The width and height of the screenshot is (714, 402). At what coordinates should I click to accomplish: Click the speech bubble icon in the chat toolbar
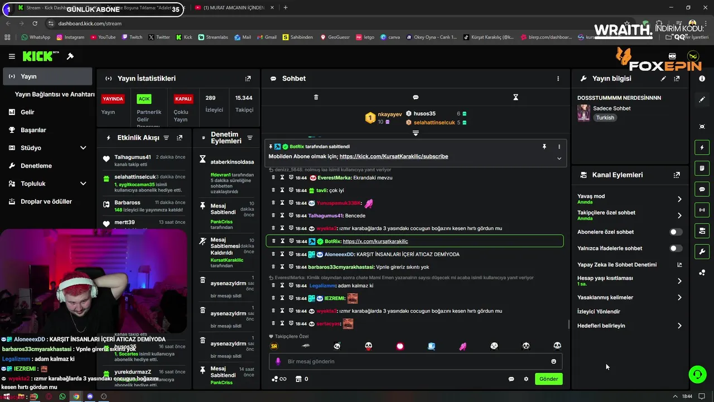pyautogui.click(x=416, y=97)
